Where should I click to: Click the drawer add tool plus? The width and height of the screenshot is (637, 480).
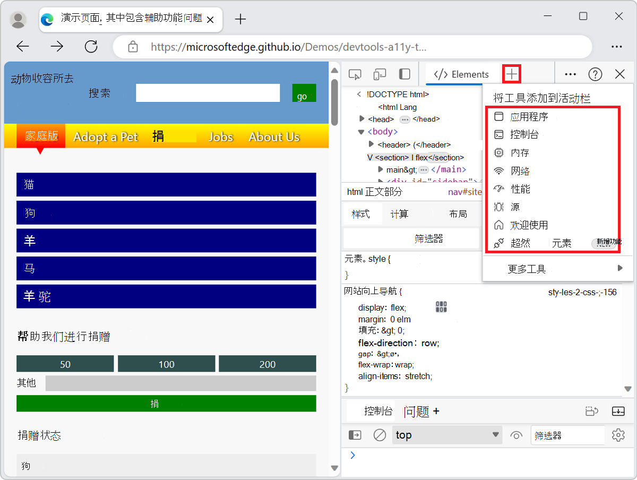tap(436, 411)
